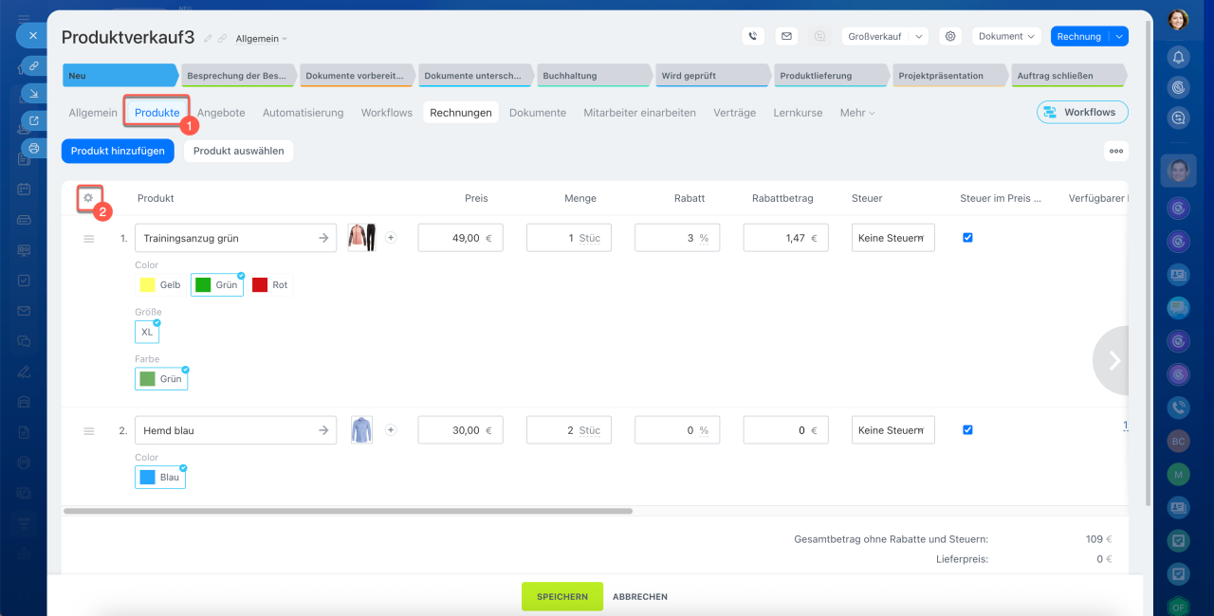Screen dimensions: 1214x616
Task: Open product table column settings gear
Action: click(x=88, y=198)
